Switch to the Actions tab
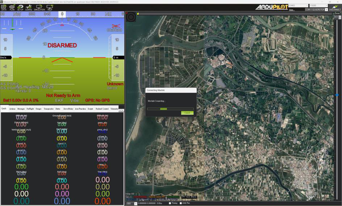The width and height of the screenshot is (342, 206). point(12,109)
